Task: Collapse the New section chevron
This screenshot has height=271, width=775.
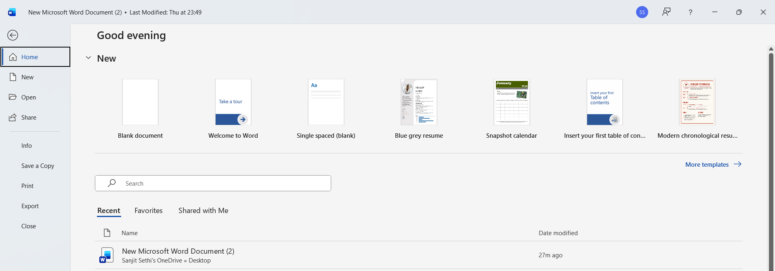Action: pyautogui.click(x=88, y=58)
